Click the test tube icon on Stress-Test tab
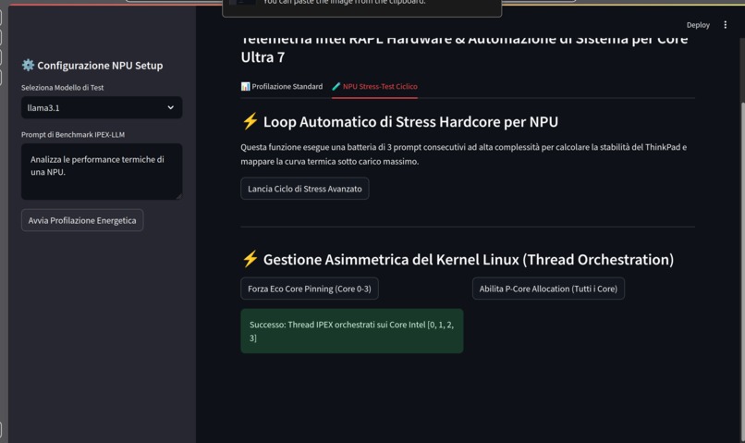The image size is (745, 443). click(x=336, y=87)
